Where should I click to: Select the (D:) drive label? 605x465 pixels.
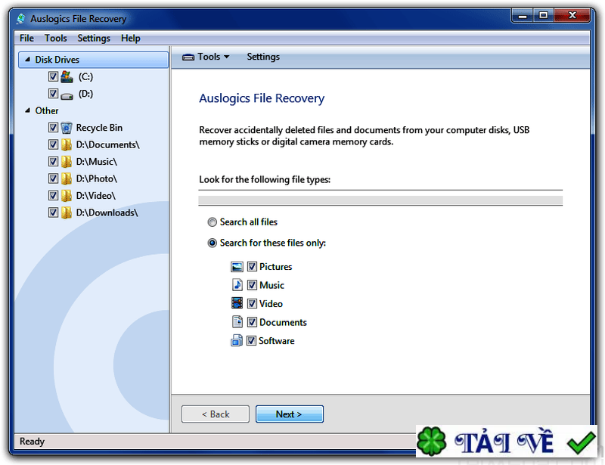(x=85, y=94)
